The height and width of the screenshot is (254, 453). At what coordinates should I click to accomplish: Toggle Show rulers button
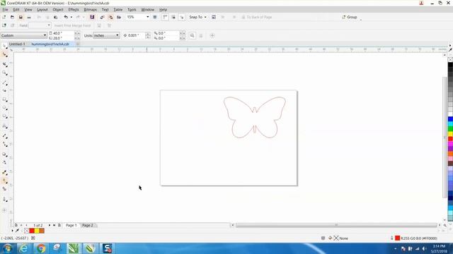165,17
